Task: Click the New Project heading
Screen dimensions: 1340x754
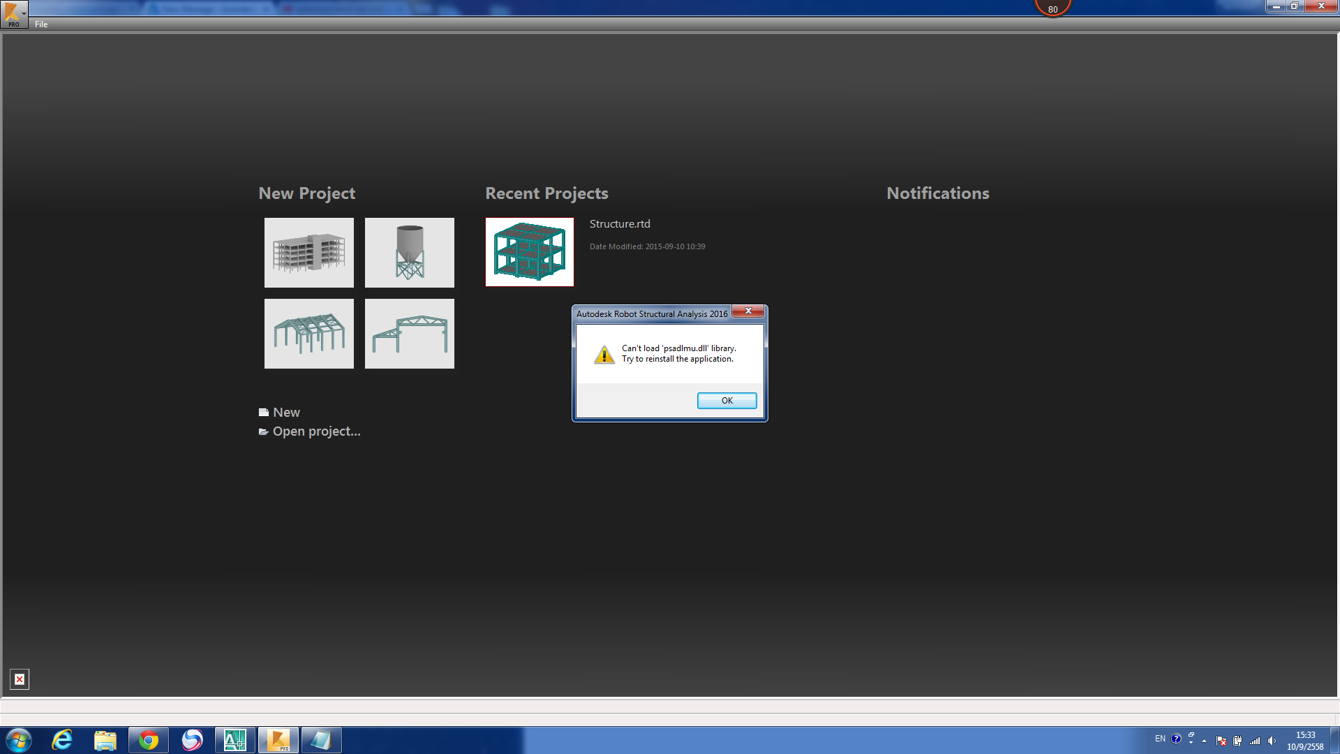Action: coord(306,193)
